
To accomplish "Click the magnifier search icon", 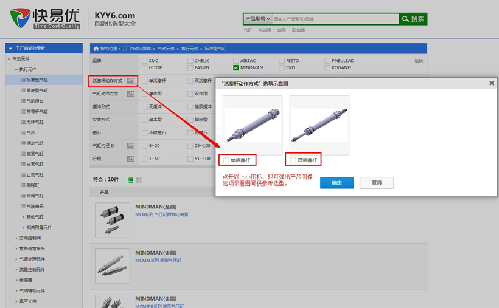I will [405, 19].
